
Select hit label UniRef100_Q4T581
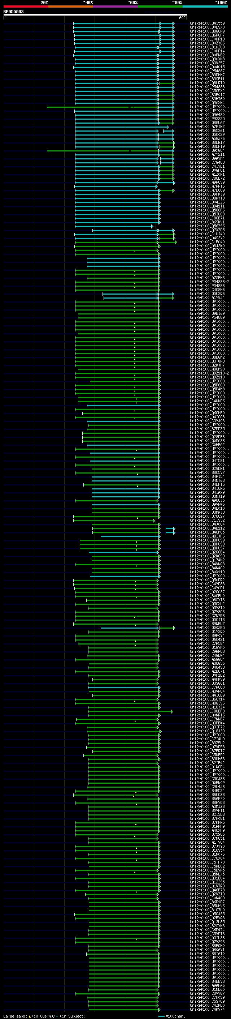207,461
